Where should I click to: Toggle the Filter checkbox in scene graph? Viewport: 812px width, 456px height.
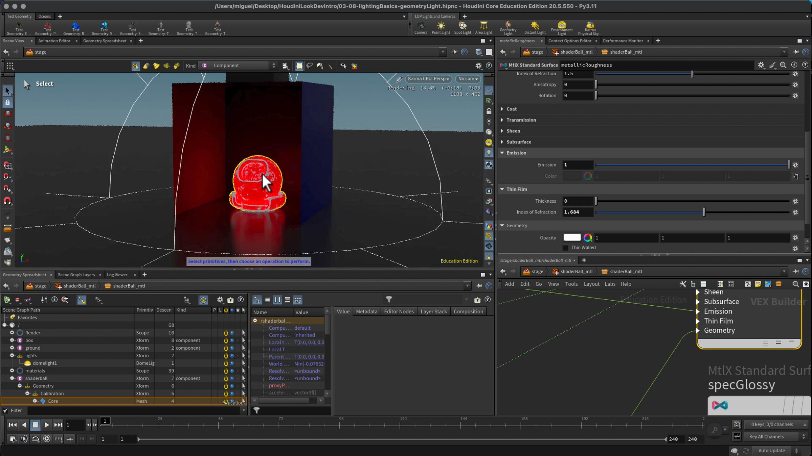click(x=5, y=411)
